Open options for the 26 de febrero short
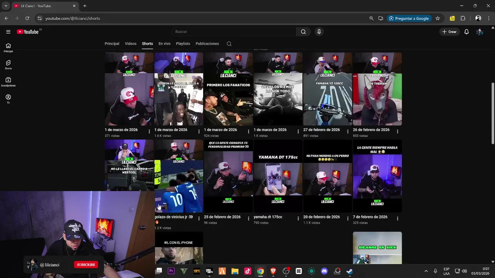495x278 pixels. click(398, 132)
